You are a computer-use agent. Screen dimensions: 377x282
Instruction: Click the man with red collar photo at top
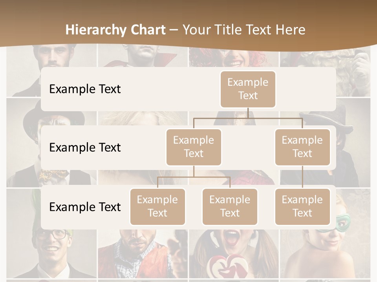pos(143,57)
